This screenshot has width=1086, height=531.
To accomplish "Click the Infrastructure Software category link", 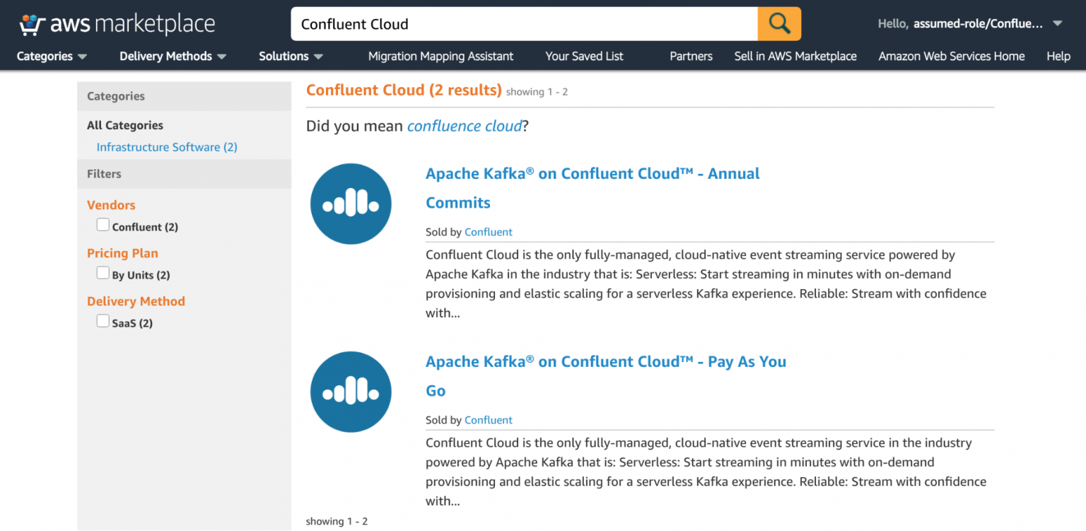I will click(x=167, y=147).
